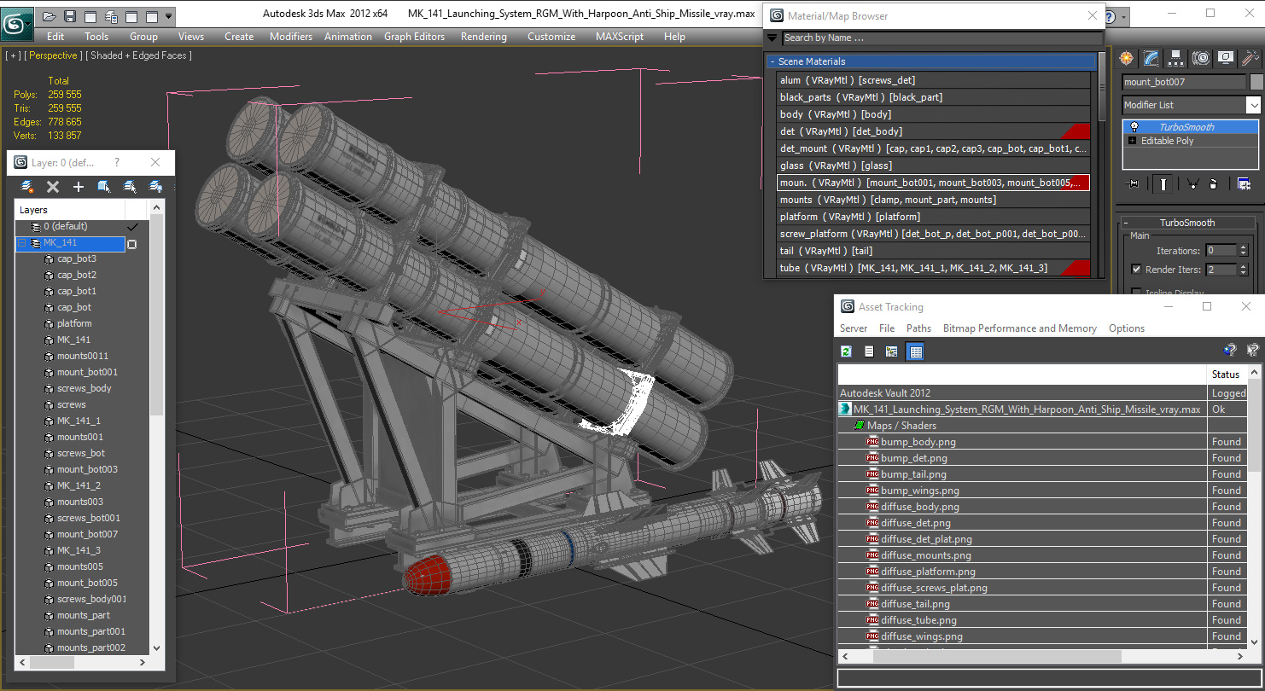1265x691 pixels.
Task: Select the tube (VRayMtl) material entry
Action: point(934,268)
